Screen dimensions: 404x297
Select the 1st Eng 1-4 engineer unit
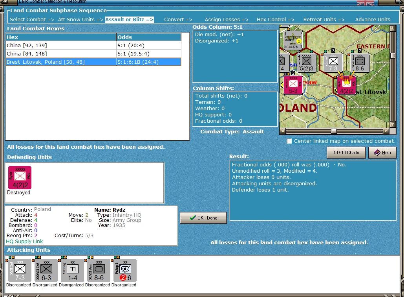pyautogui.click(x=72, y=270)
